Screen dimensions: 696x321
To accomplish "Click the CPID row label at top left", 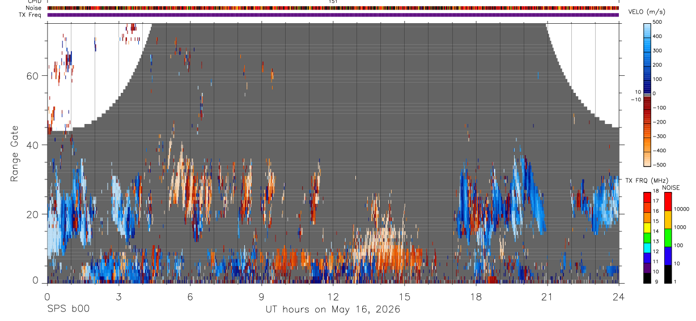I will pos(33,2).
